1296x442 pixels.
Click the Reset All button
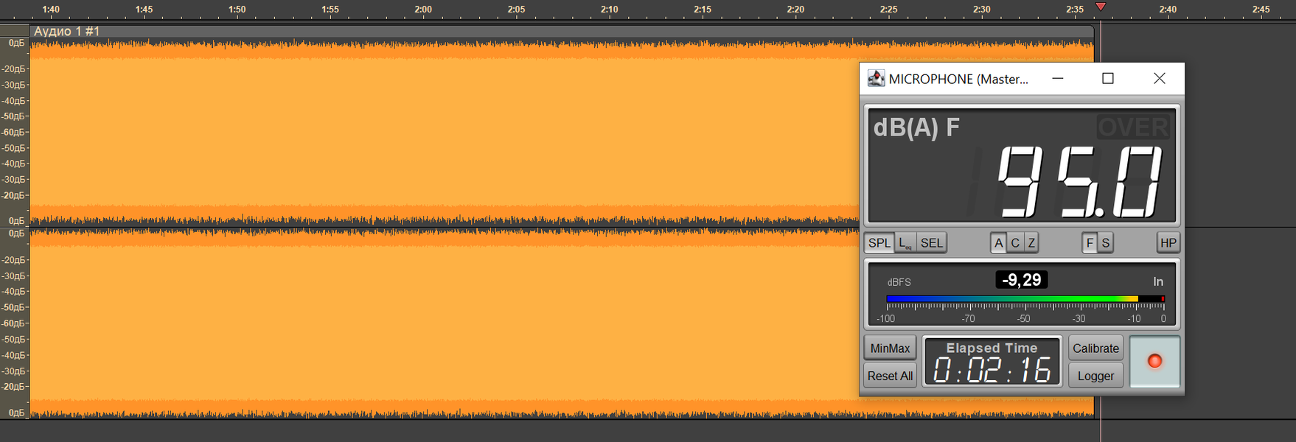(x=890, y=376)
